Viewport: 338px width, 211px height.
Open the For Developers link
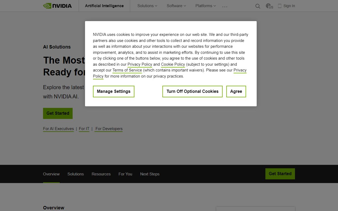[108, 129]
